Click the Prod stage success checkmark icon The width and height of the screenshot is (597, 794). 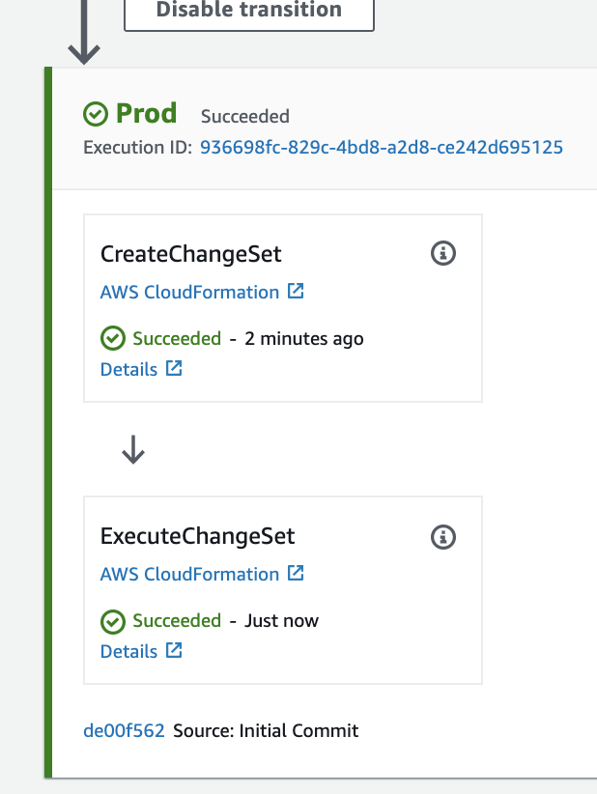pos(96,113)
